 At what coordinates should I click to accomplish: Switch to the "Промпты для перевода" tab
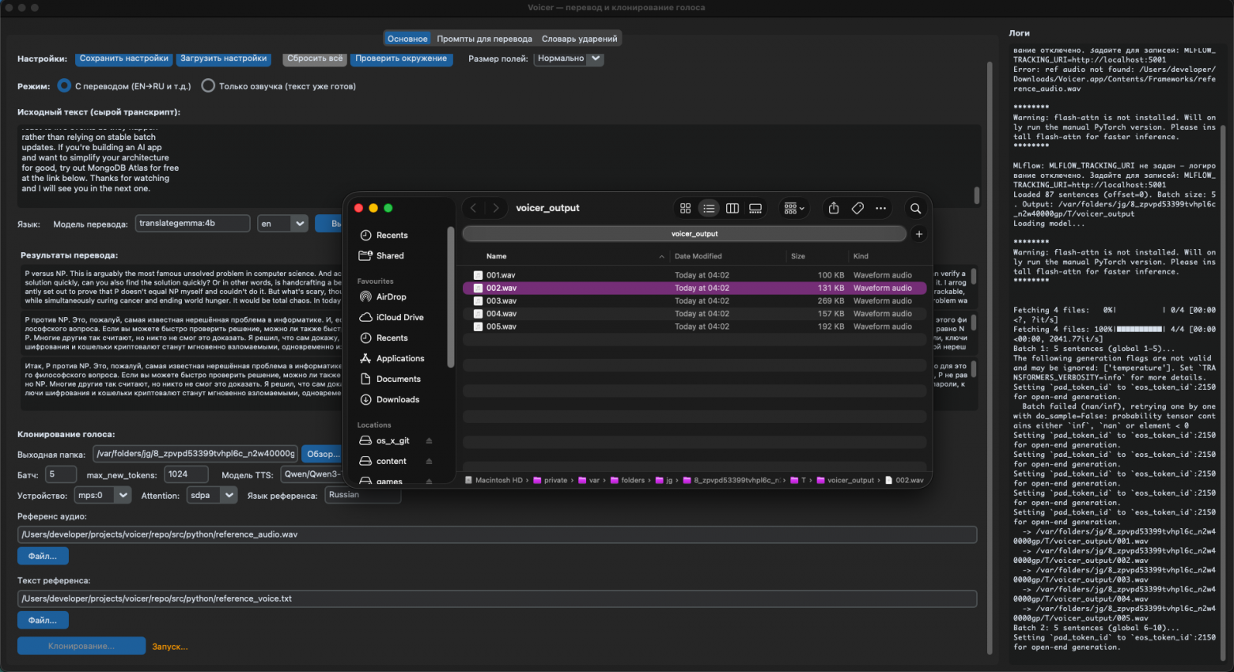pos(484,39)
